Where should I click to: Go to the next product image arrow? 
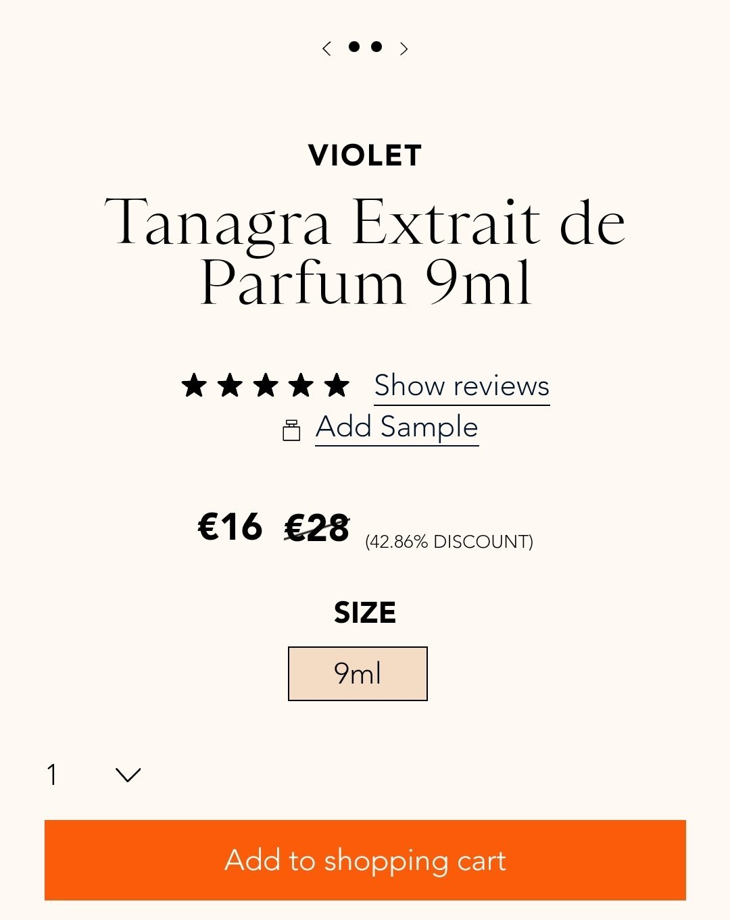pyautogui.click(x=404, y=48)
